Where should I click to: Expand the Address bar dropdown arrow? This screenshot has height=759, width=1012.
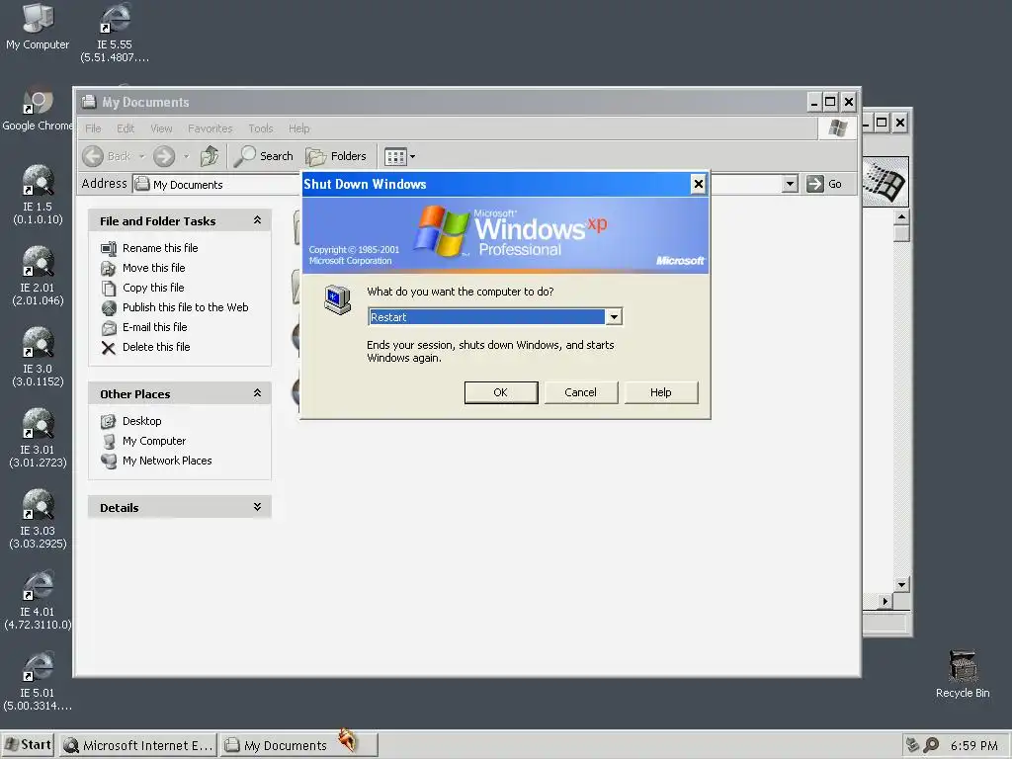click(x=790, y=184)
